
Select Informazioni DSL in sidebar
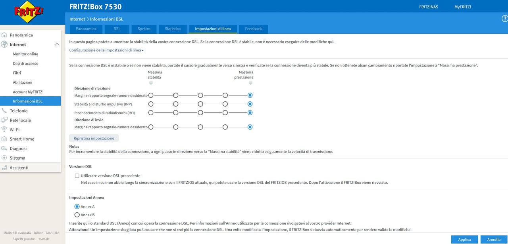click(30, 101)
